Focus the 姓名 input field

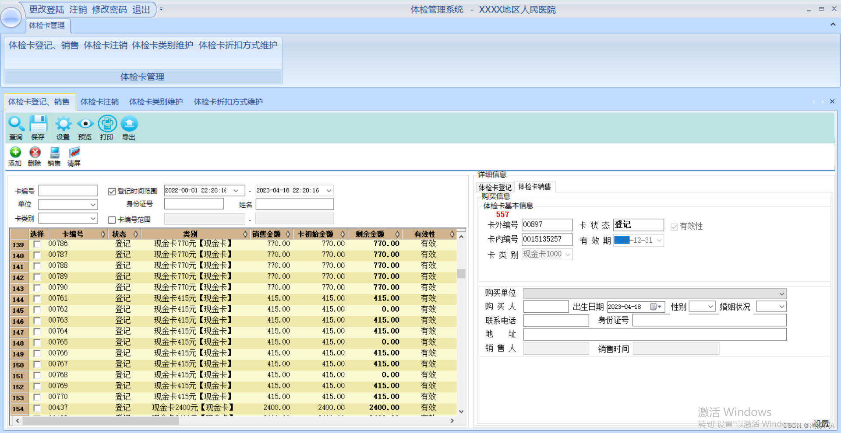pos(294,204)
